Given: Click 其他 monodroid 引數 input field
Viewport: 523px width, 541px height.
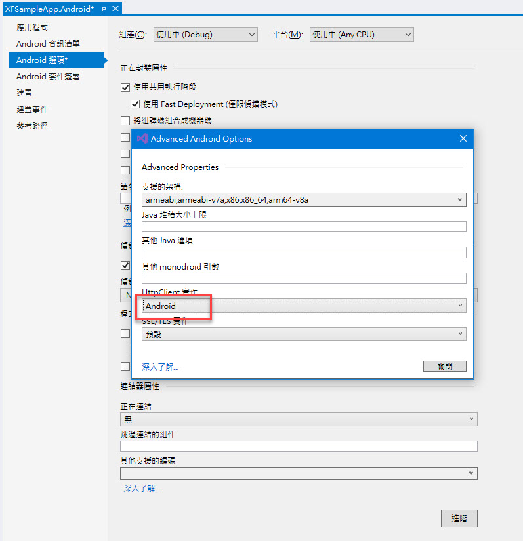Looking at the screenshot, I should pos(304,278).
